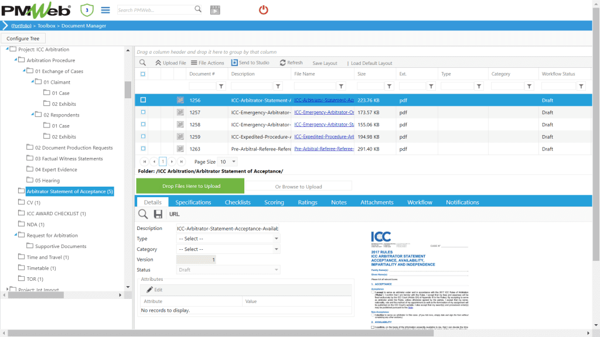Screen dimensions: 600x337
Task: Switch to the Attachments tab
Action: pyautogui.click(x=377, y=202)
